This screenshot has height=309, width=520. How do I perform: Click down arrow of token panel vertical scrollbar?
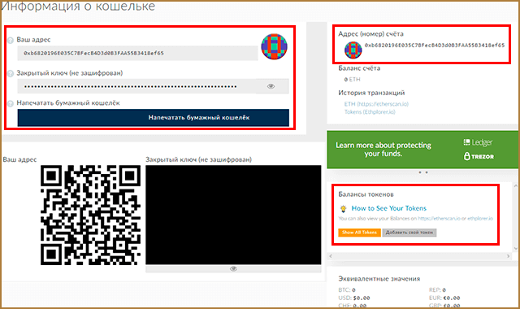(516, 248)
